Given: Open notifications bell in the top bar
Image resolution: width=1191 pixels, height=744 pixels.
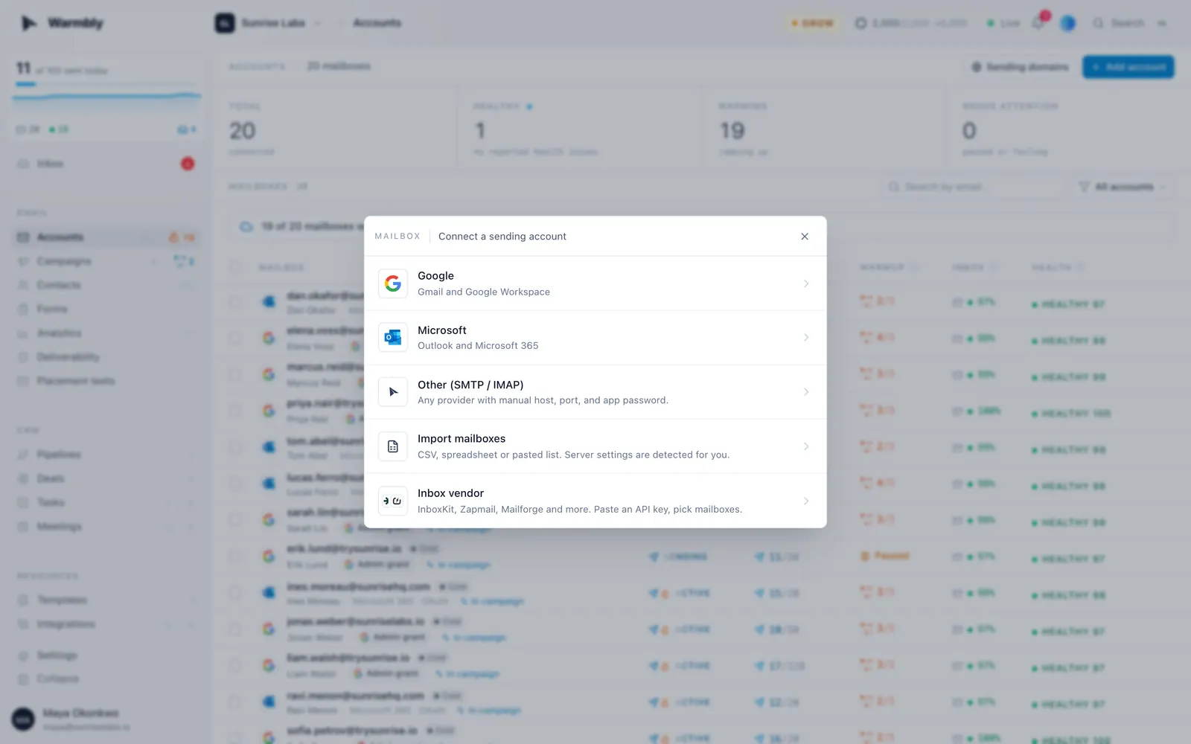Looking at the screenshot, I should click(1038, 23).
